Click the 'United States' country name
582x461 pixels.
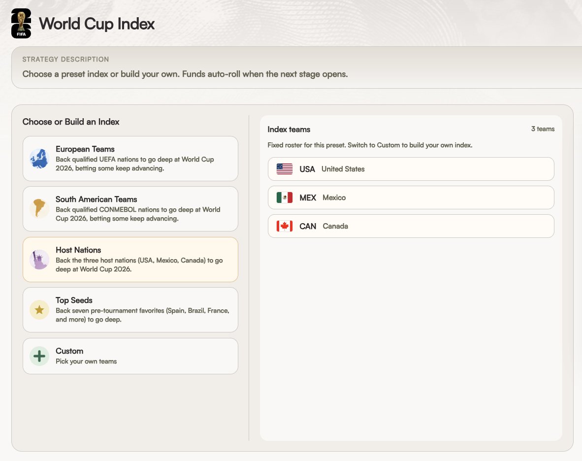click(343, 169)
